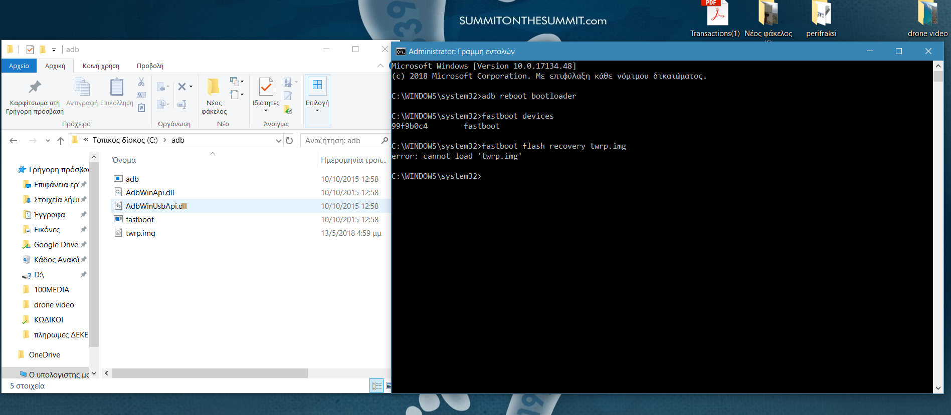Sort files by the Όνομα column header
The width and height of the screenshot is (951, 415).
[124, 160]
